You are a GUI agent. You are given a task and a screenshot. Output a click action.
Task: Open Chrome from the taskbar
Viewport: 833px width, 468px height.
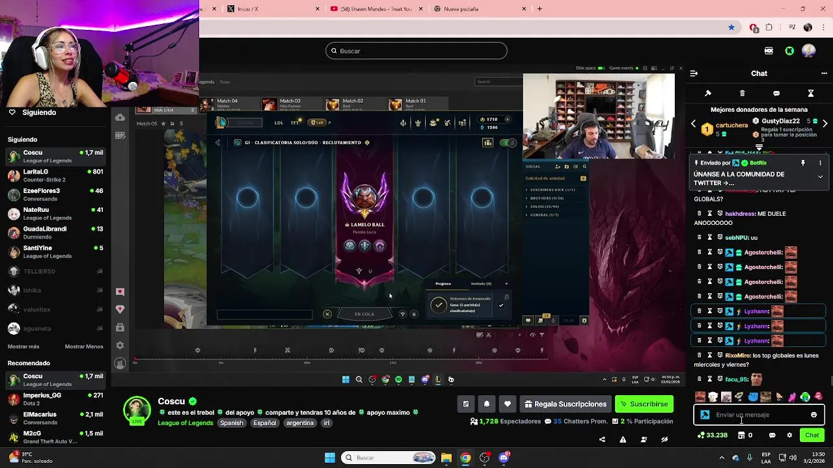click(465, 458)
